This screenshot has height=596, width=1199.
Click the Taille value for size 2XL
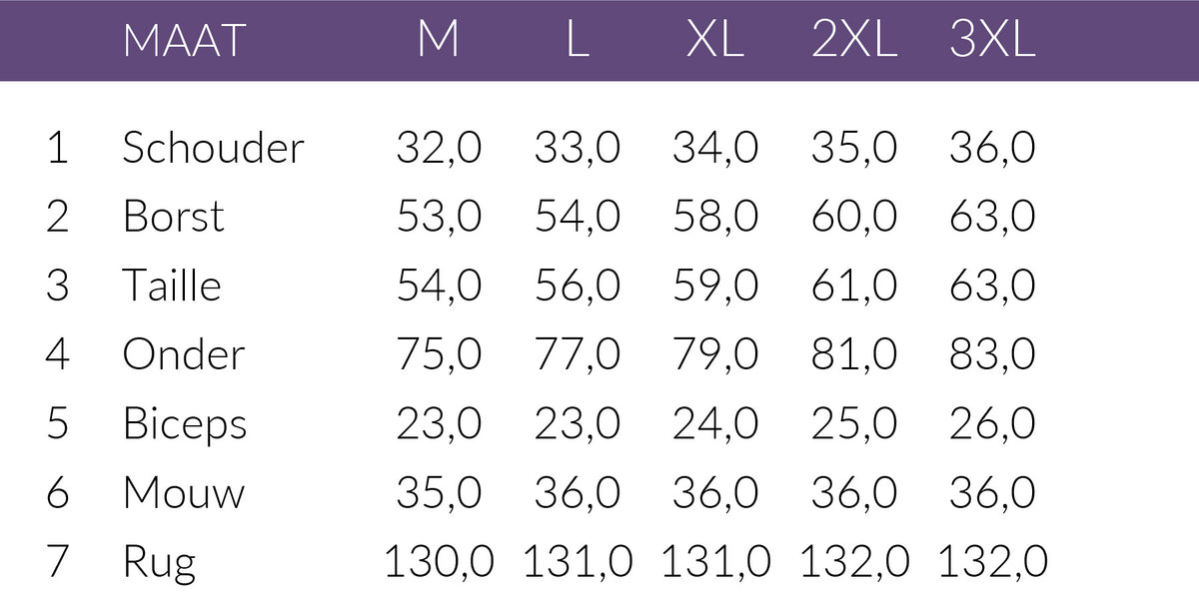(854, 286)
